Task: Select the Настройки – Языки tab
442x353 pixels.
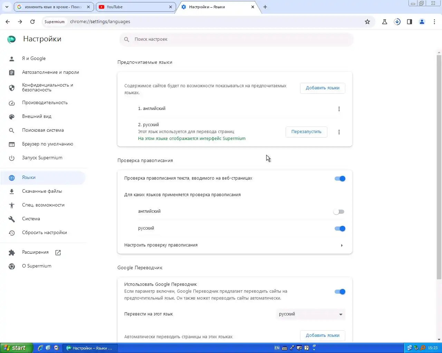Action: click(x=218, y=7)
